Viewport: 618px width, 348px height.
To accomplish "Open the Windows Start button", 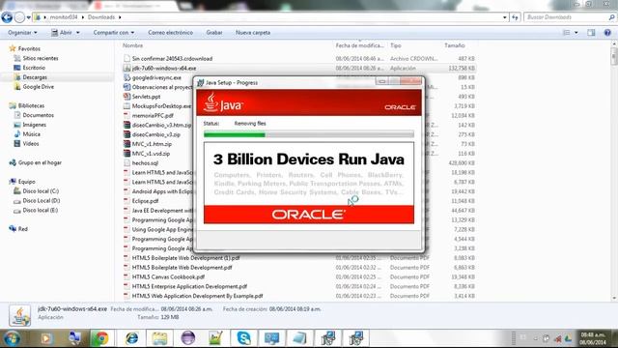I will pos(12,338).
